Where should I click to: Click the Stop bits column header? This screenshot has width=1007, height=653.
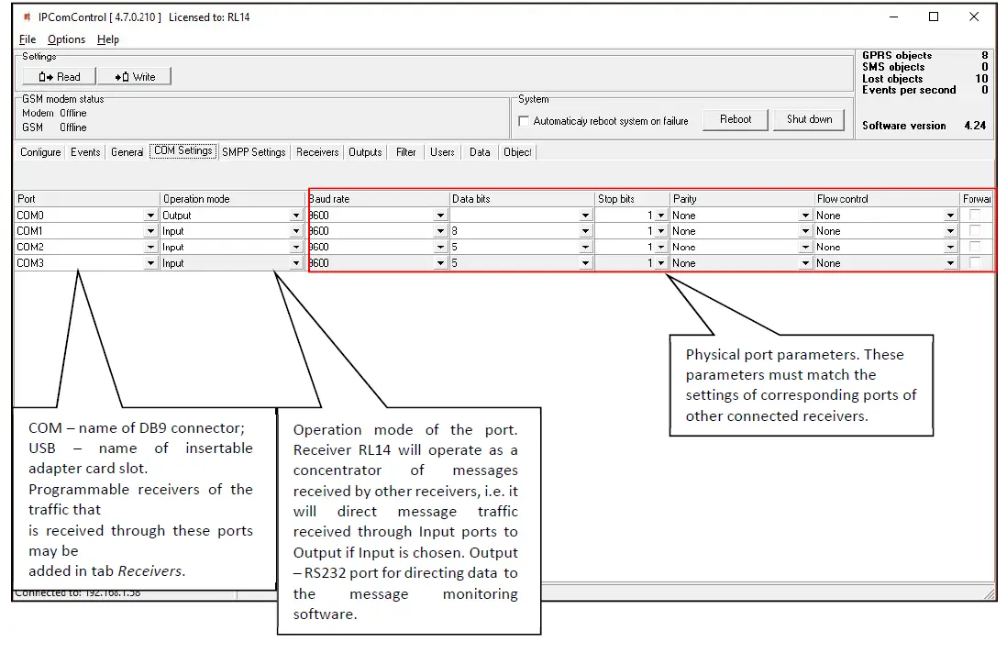click(x=633, y=199)
